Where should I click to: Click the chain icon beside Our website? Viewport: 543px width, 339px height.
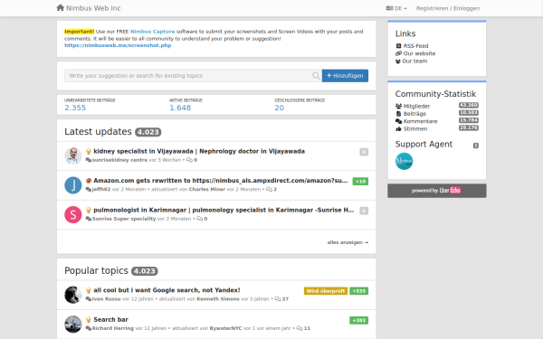[x=398, y=53]
